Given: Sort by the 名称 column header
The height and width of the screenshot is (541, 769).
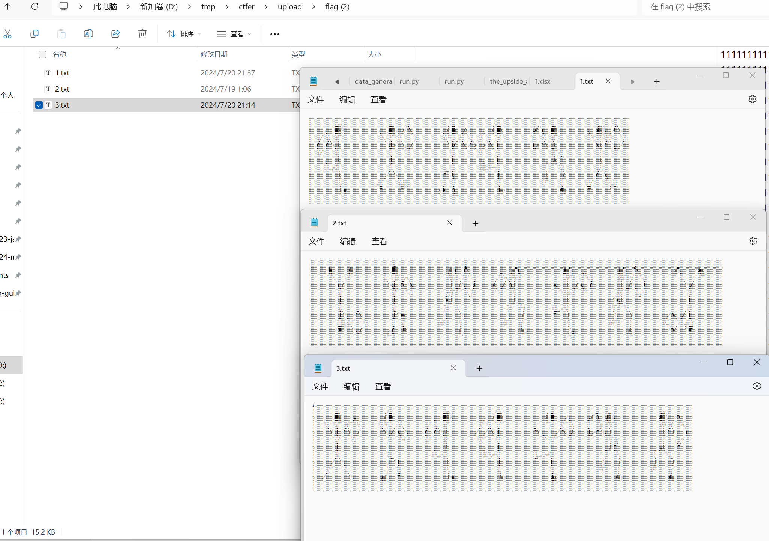Looking at the screenshot, I should pyautogui.click(x=60, y=54).
